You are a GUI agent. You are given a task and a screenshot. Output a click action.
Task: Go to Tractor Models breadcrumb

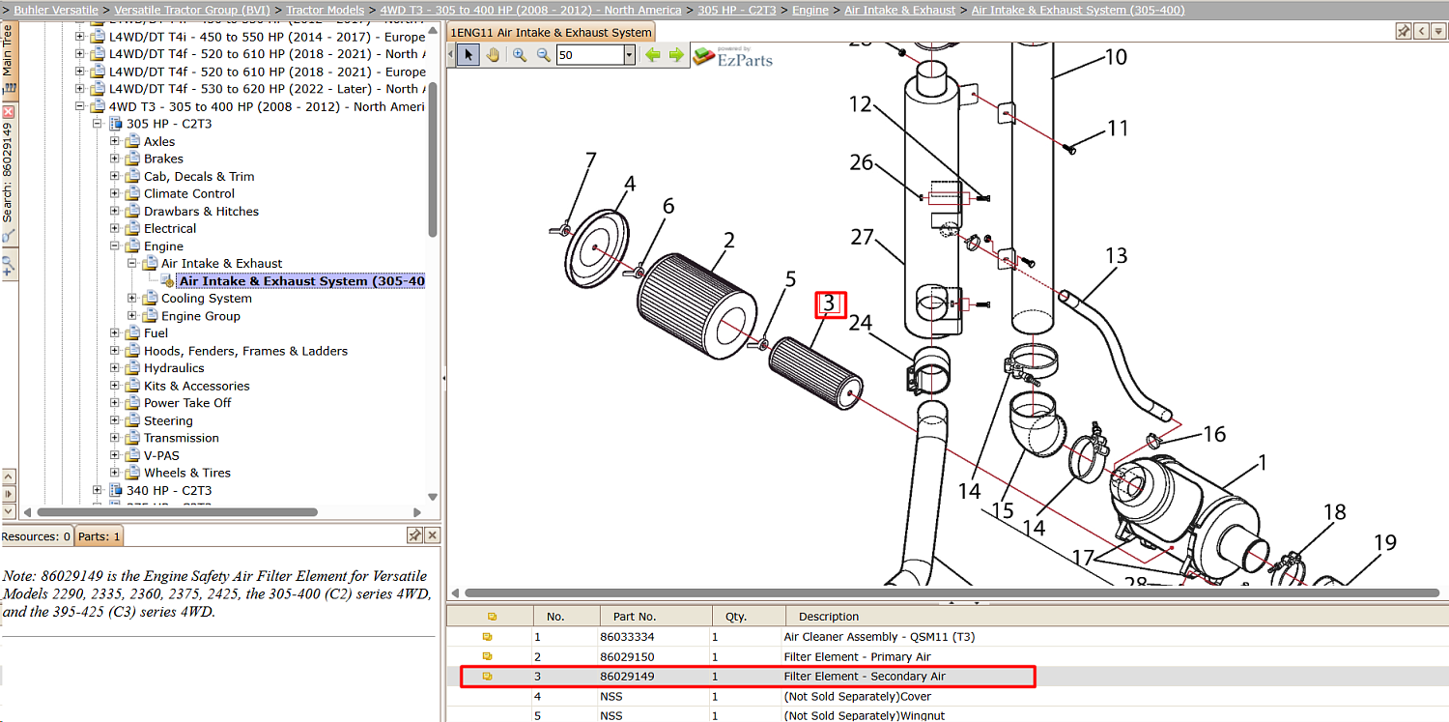[326, 10]
